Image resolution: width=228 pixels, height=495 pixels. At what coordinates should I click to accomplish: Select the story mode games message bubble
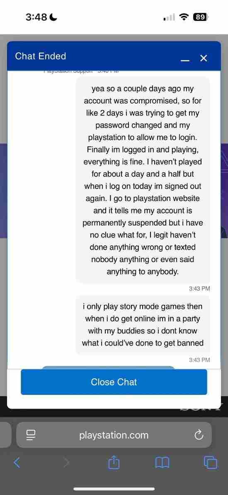pos(143,325)
